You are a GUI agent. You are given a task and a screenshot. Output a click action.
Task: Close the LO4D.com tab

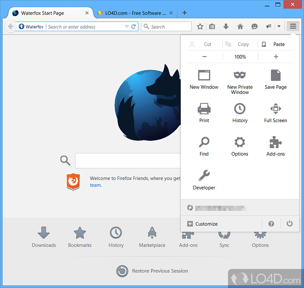[x=171, y=13]
